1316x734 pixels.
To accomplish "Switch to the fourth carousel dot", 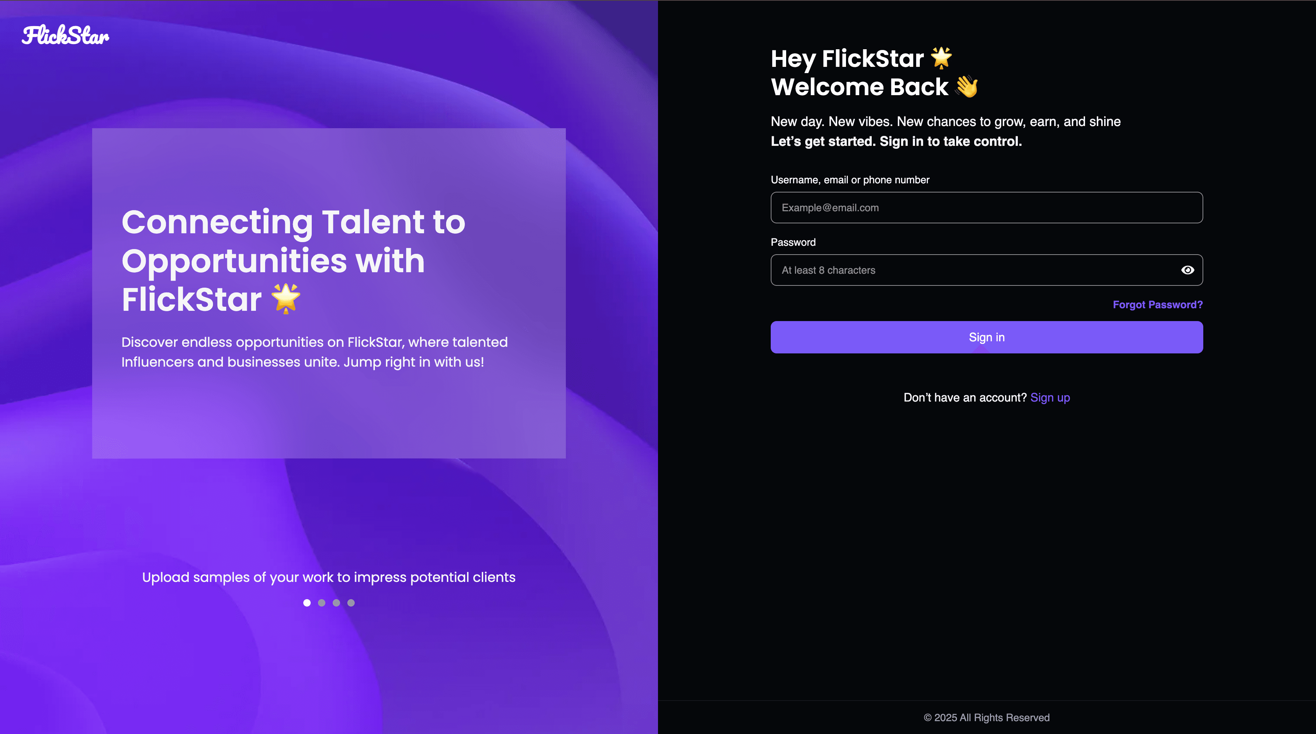I will [351, 602].
